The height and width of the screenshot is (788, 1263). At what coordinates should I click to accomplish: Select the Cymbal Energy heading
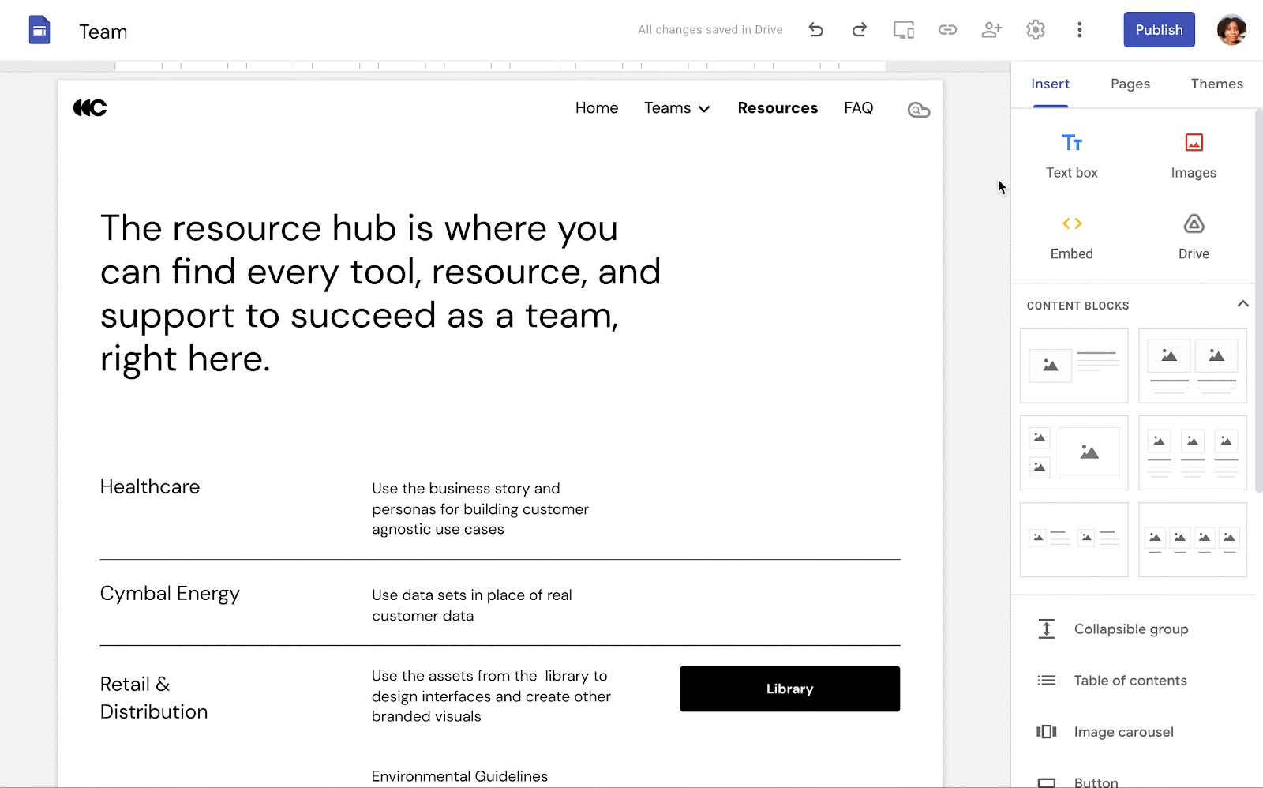[170, 594]
